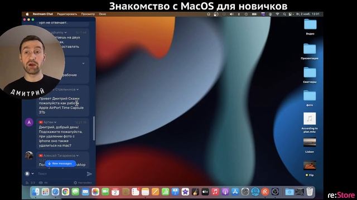Select the Свитчеры folder on desktop

(x=310, y=75)
